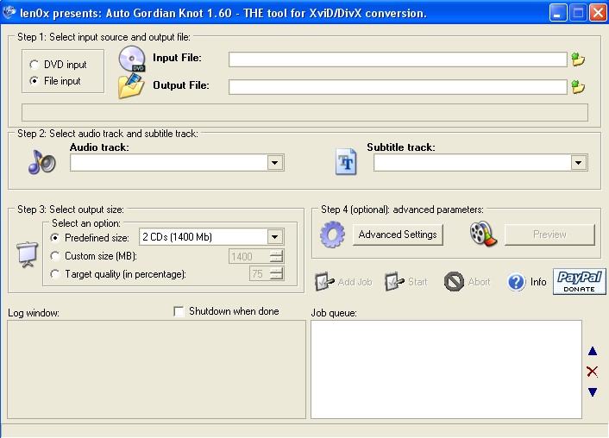
Task: Click the Info help icon
Action: pyautogui.click(x=517, y=282)
